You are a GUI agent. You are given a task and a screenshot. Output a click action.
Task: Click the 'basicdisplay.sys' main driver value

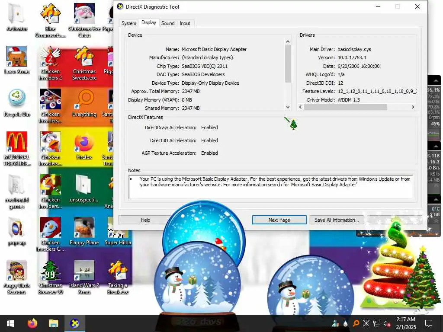(x=354, y=49)
